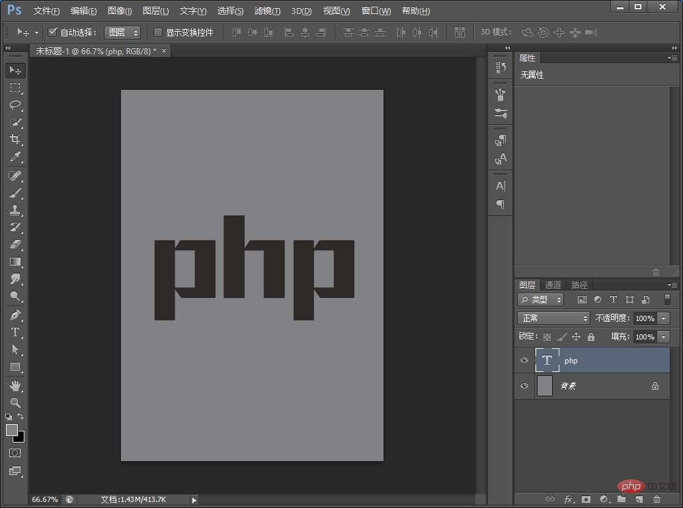
Task: Select the Rectangular Marquee tool
Action: click(x=15, y=88)
